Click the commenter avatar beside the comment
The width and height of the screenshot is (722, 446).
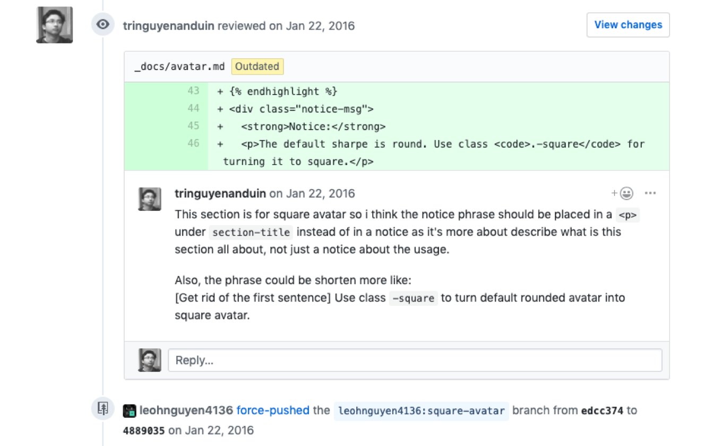click(x=150, y=199)
